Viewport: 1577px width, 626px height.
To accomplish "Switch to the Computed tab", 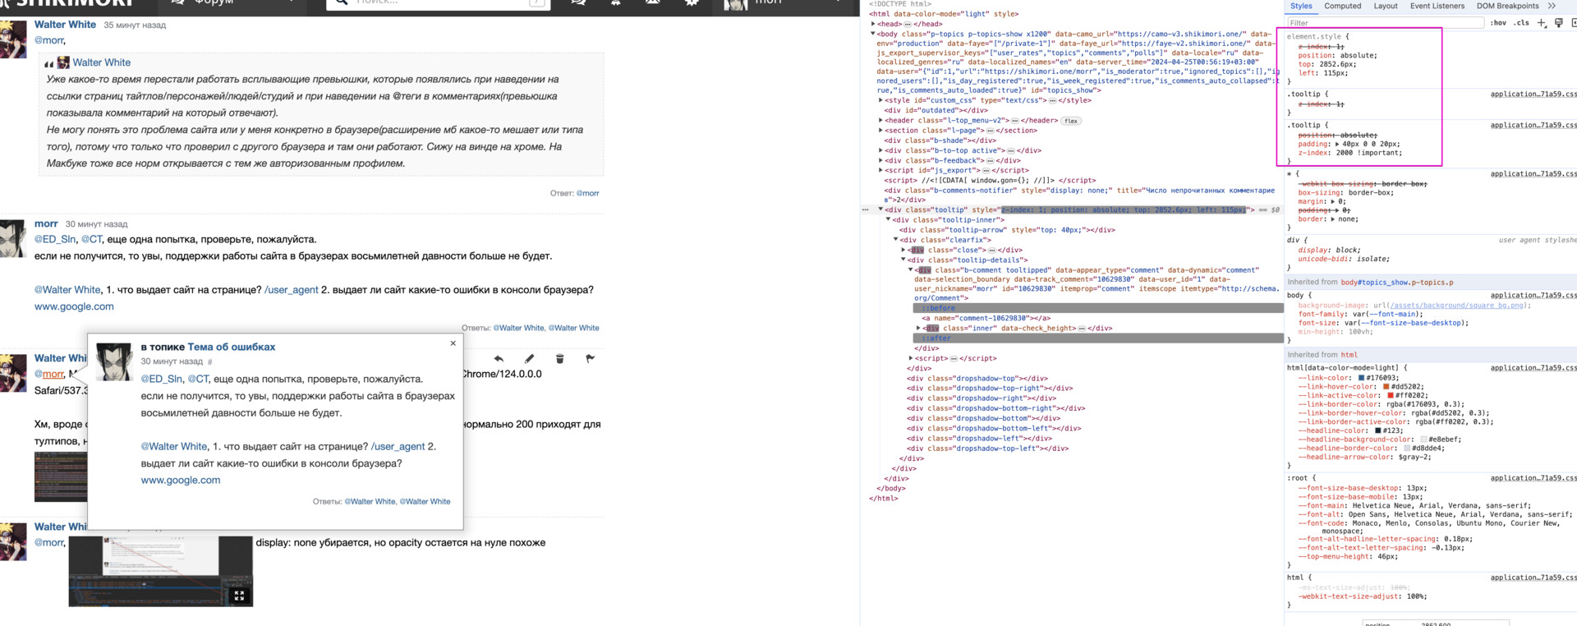I will (1342, 6).
